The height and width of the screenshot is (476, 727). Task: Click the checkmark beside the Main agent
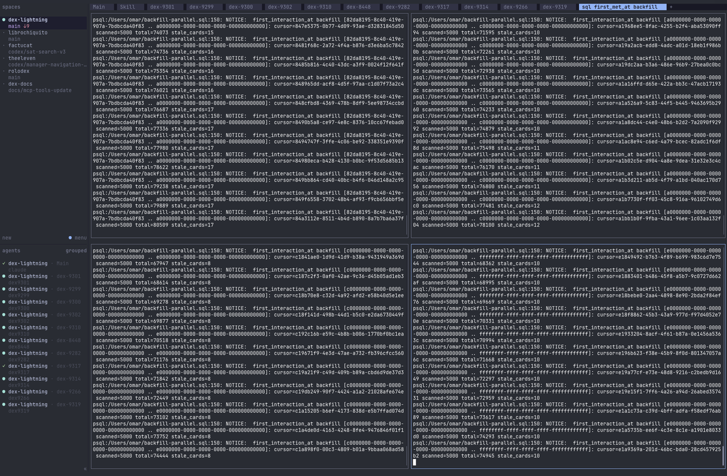[x=4, y=263]
